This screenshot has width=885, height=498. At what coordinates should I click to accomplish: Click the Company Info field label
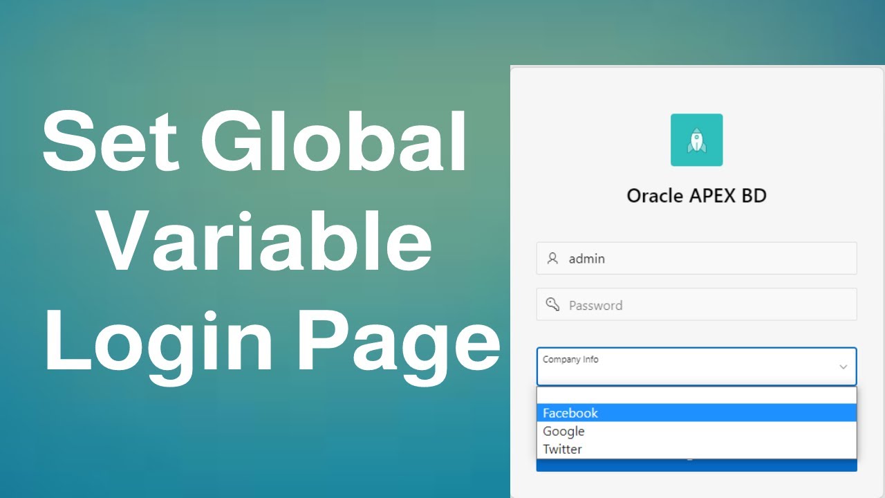pos(570,360)
